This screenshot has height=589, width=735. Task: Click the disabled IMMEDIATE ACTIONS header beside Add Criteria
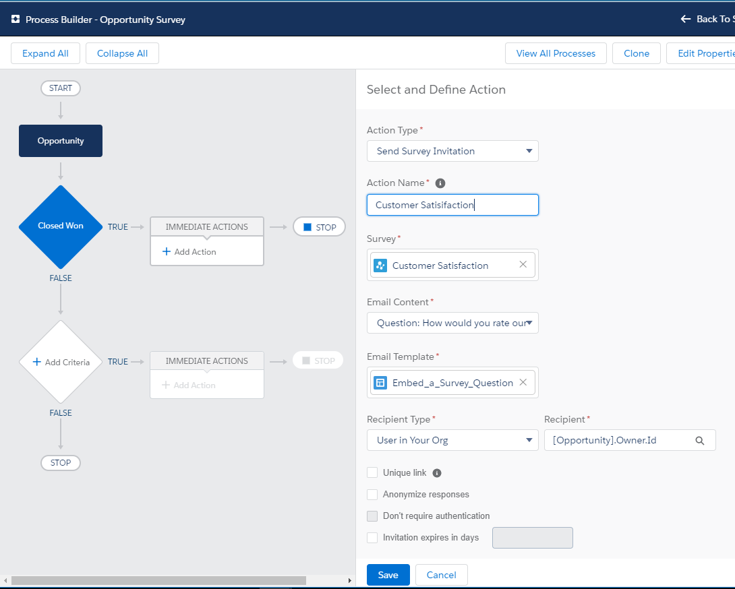tap(207, 361)
